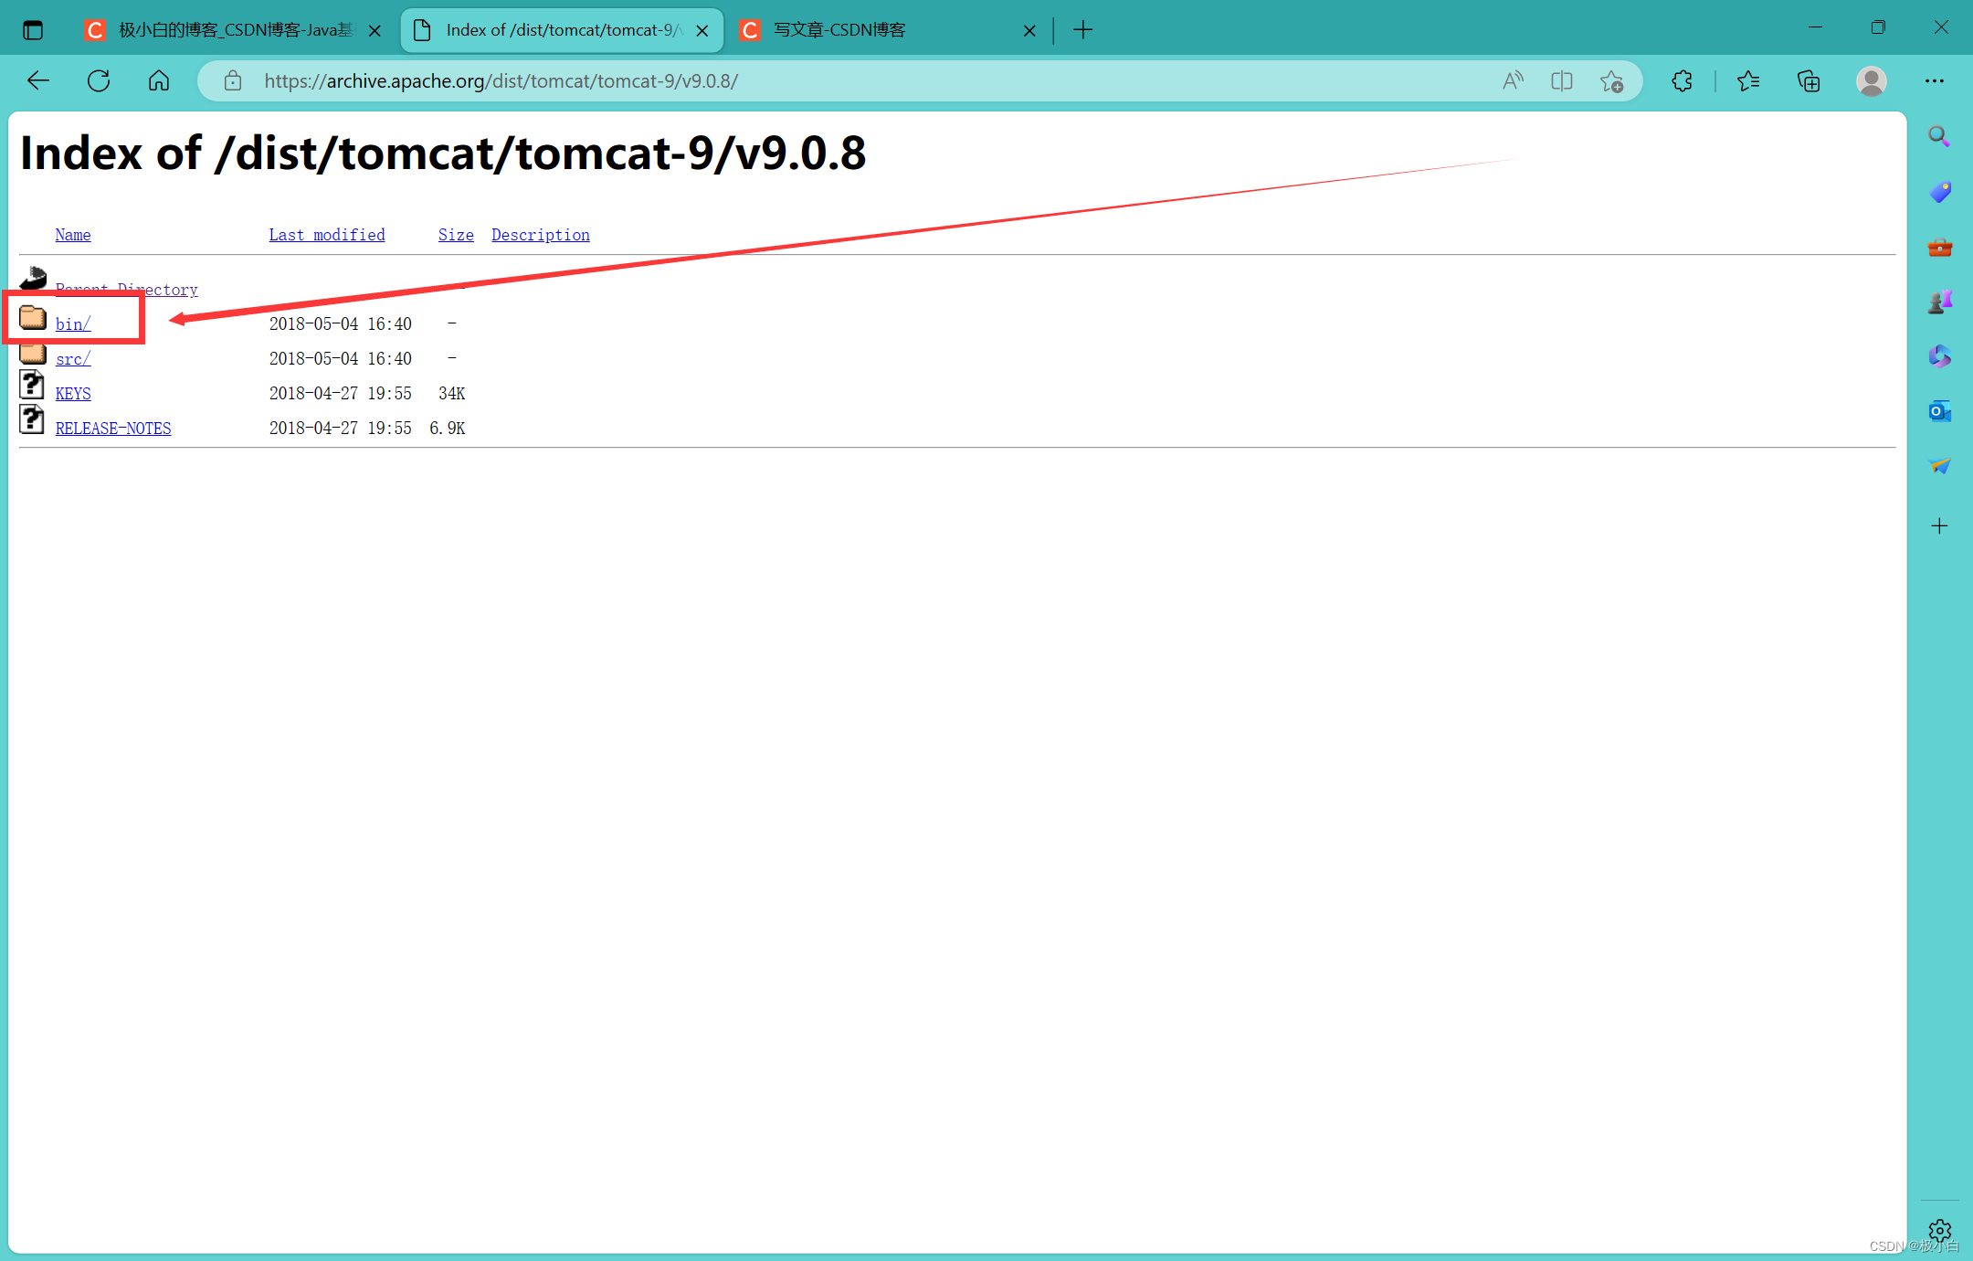Switch to the Index of /dist/tomcat tab
This screenshot has width=1973, height=1261.
point(563,30)
